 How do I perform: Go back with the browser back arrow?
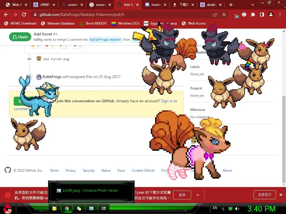point(6,14)
